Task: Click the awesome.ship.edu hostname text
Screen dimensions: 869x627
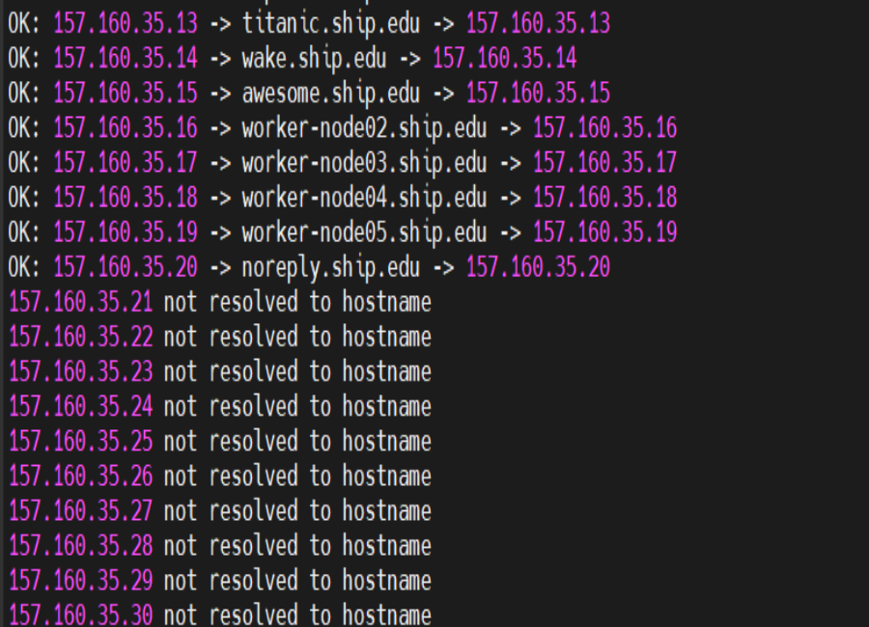Action: click(331, 93)
